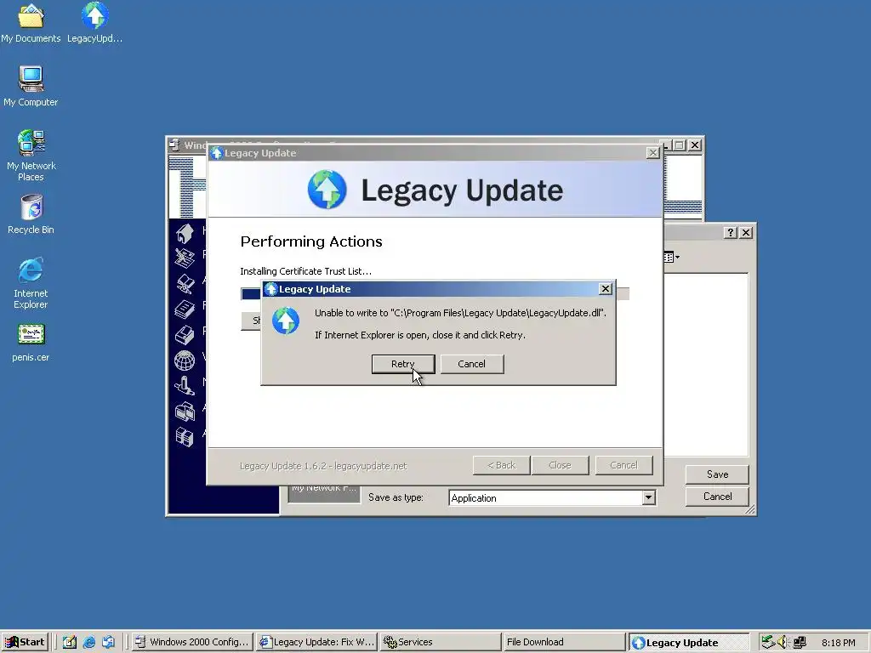The width and height of the screenshot is (871, 653).
Task: Switch to the Legacy Update taskbar item
Action: pyautogui.click(x=689, y=642)
